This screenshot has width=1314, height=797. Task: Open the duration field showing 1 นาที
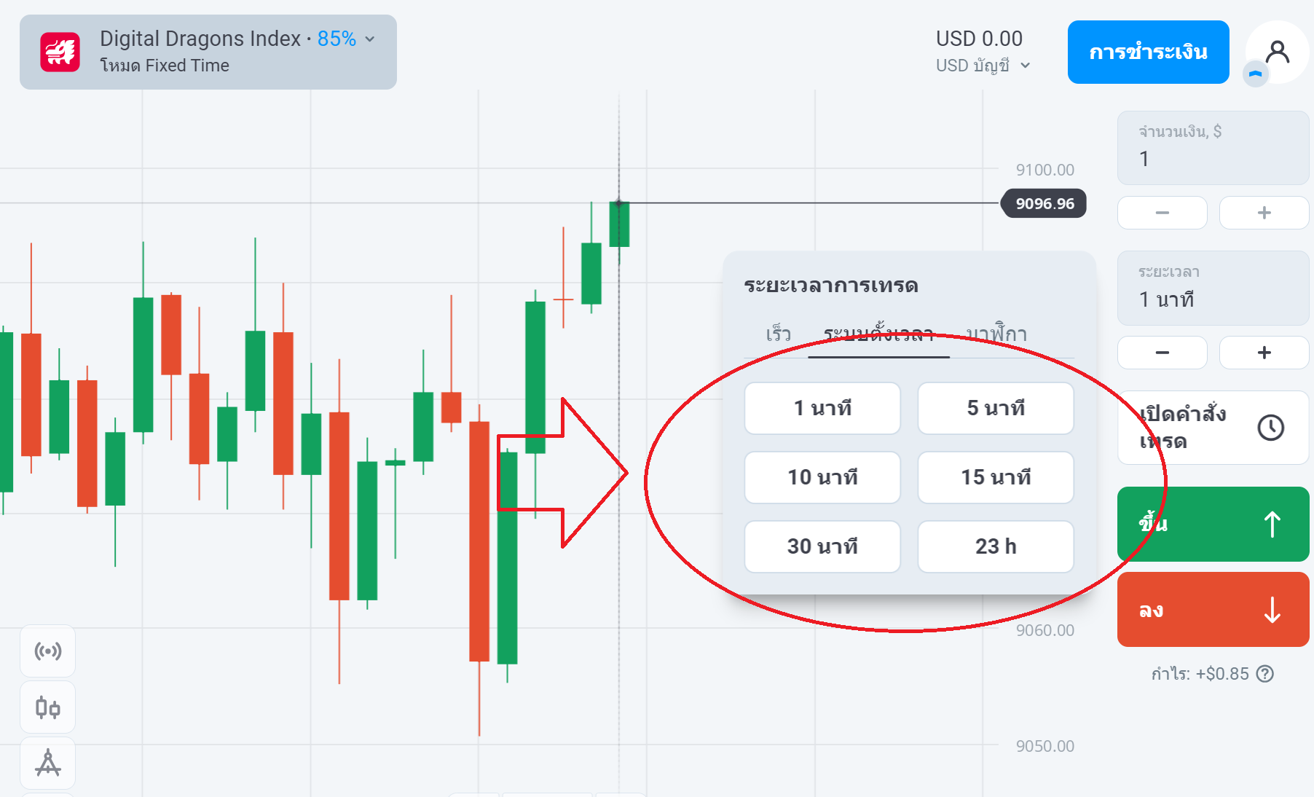[1213, 288]
